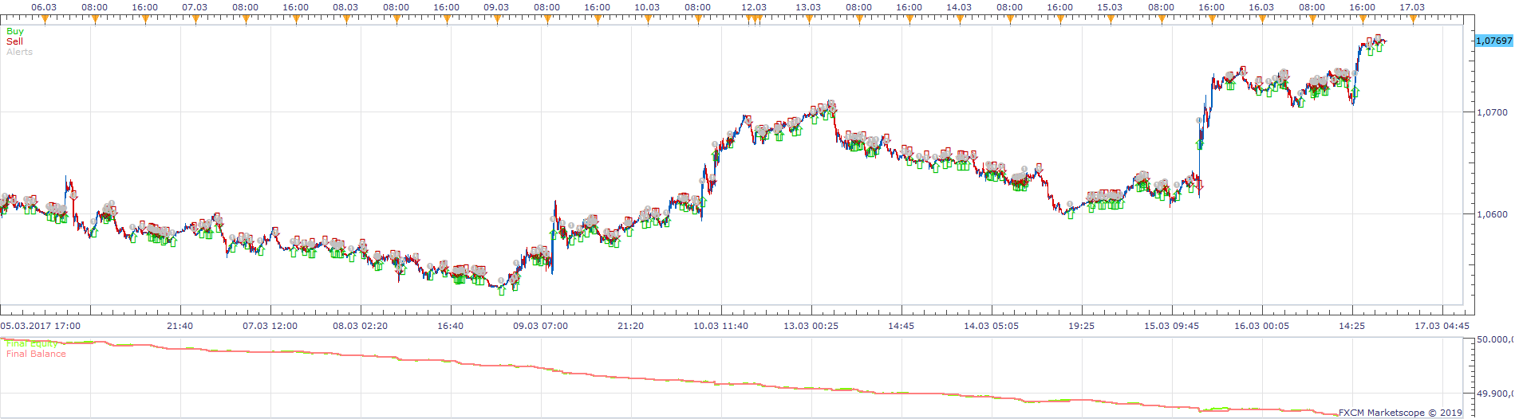Select the Buy legend label
Screen dimensions: 1515x419
[x=15, y=32]
